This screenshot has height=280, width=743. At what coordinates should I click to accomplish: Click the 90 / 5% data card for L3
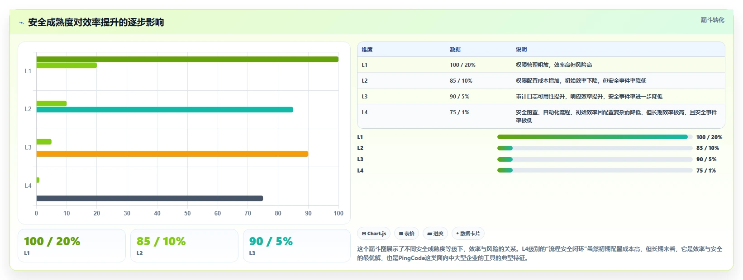(x=297, y=246)
